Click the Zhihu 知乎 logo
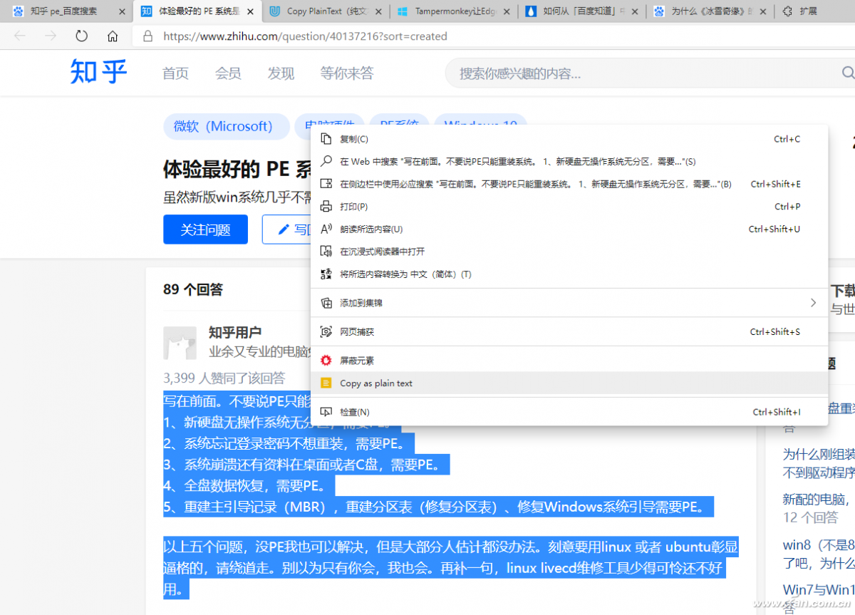Viewport: 855px width, 615px height. pyautogui.click(x=98, y=73)
